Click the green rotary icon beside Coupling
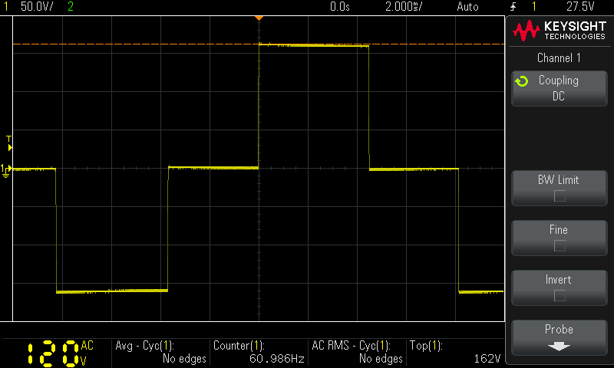This screenshot has width=614, height=368. tap(522, 80)
